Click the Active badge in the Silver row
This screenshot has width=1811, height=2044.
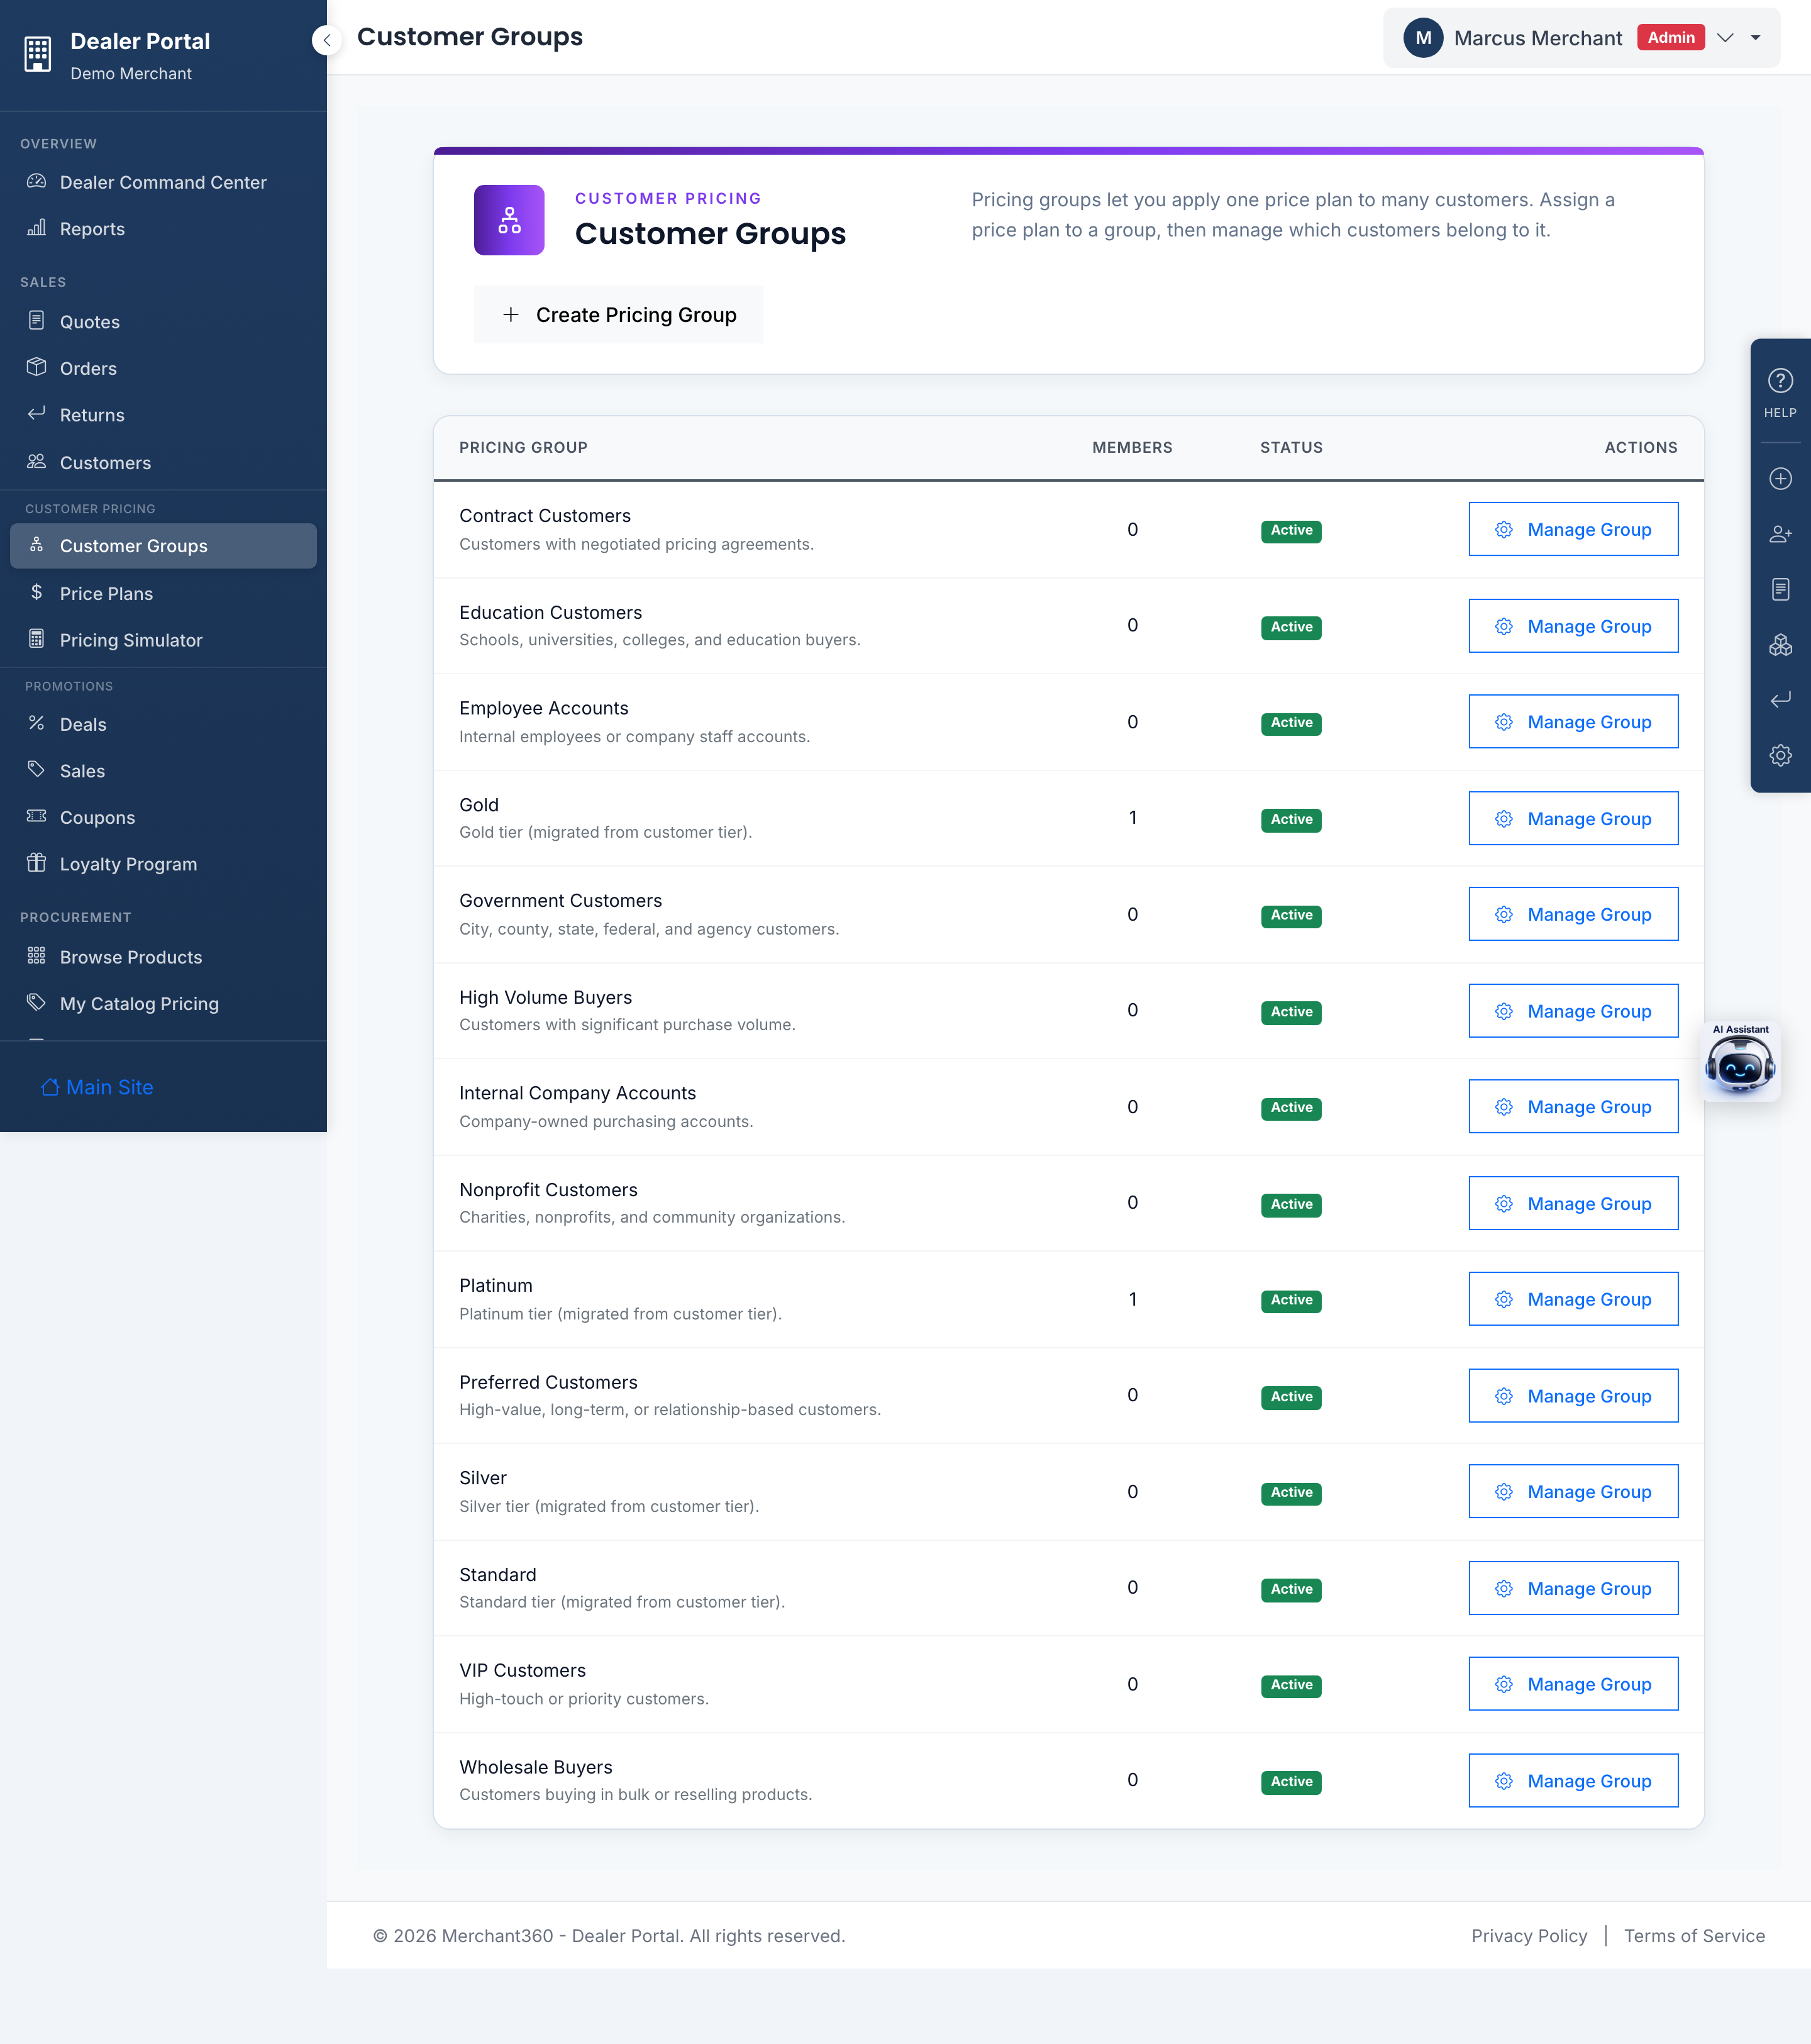point(1291,1493)
